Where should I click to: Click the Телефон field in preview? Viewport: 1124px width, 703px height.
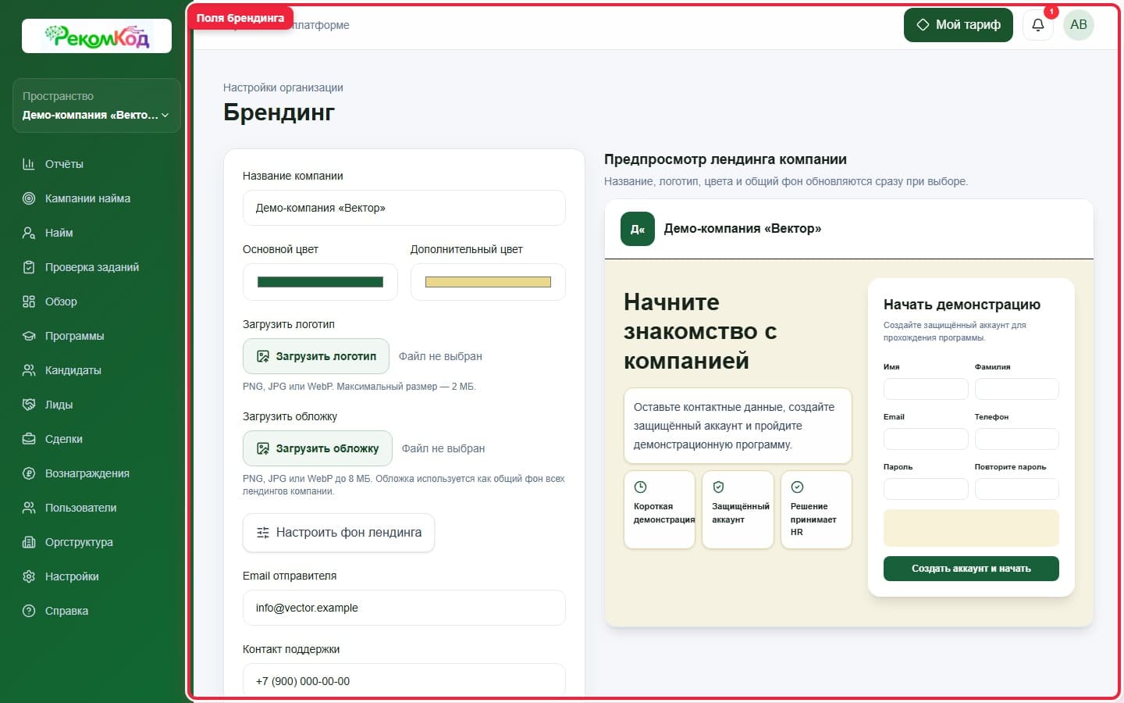point(1017,439)
